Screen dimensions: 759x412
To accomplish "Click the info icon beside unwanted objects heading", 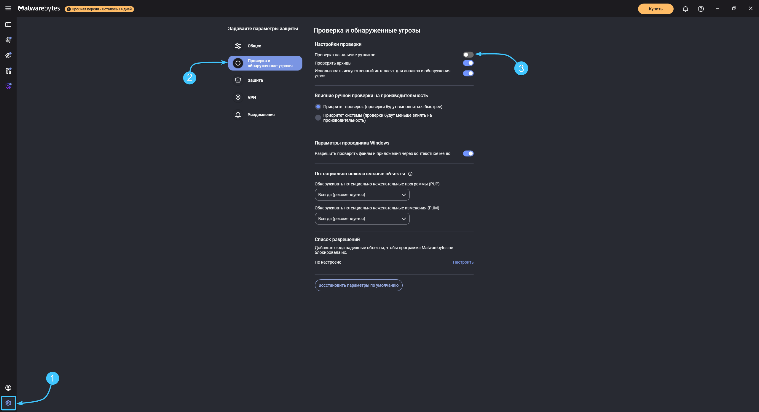I will [x=410, y=174].
